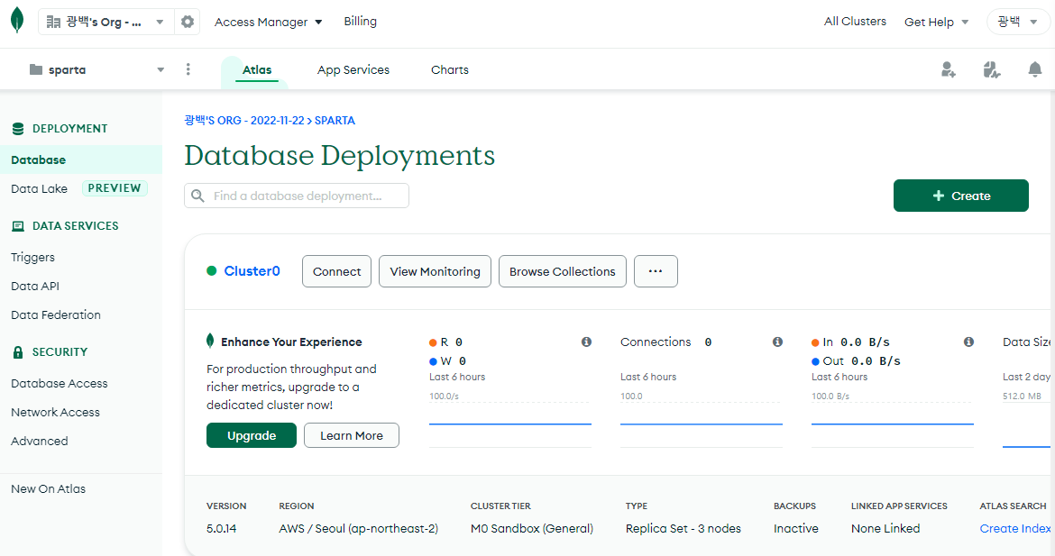Click View Monitoring button
The width and height of the screenshot is (1055, 556).
[435, 271]
